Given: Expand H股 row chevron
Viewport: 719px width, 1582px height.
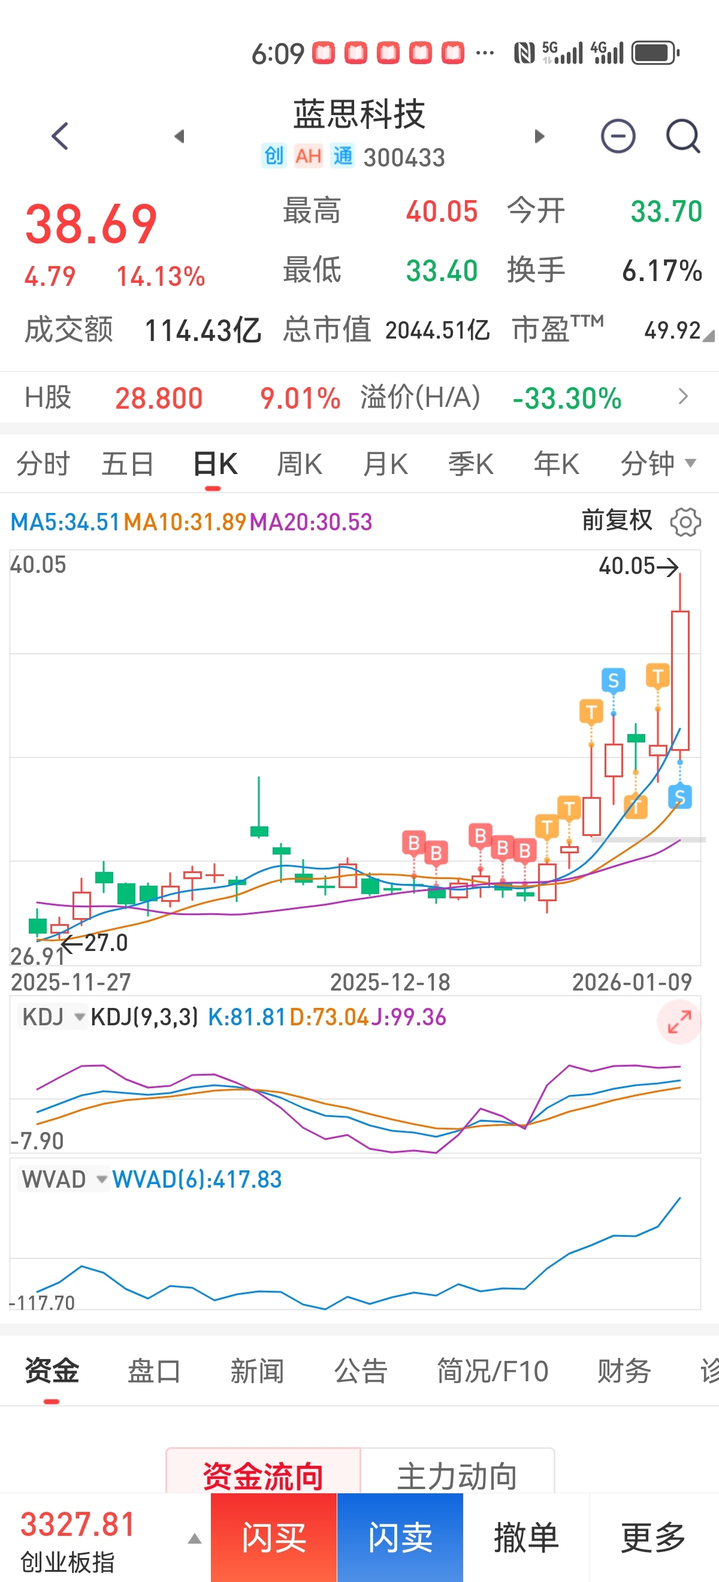Looking at the screenshot, I should click(683, 397).
